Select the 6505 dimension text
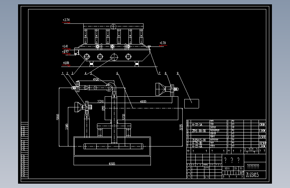The height and width of the screenshot is (188, 290). tap(112, 164)
